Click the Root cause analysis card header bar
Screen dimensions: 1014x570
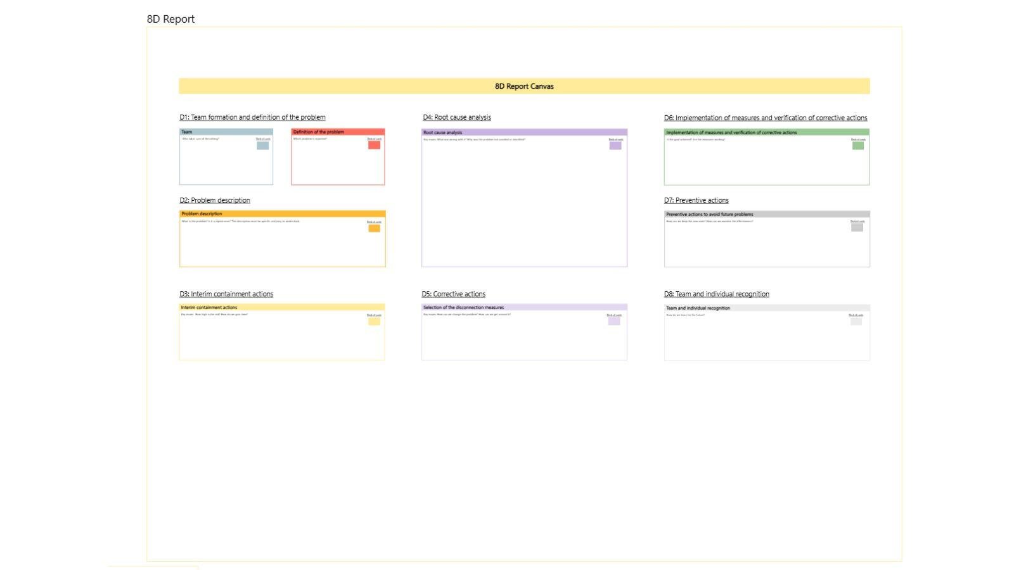(x=524, y=132)
